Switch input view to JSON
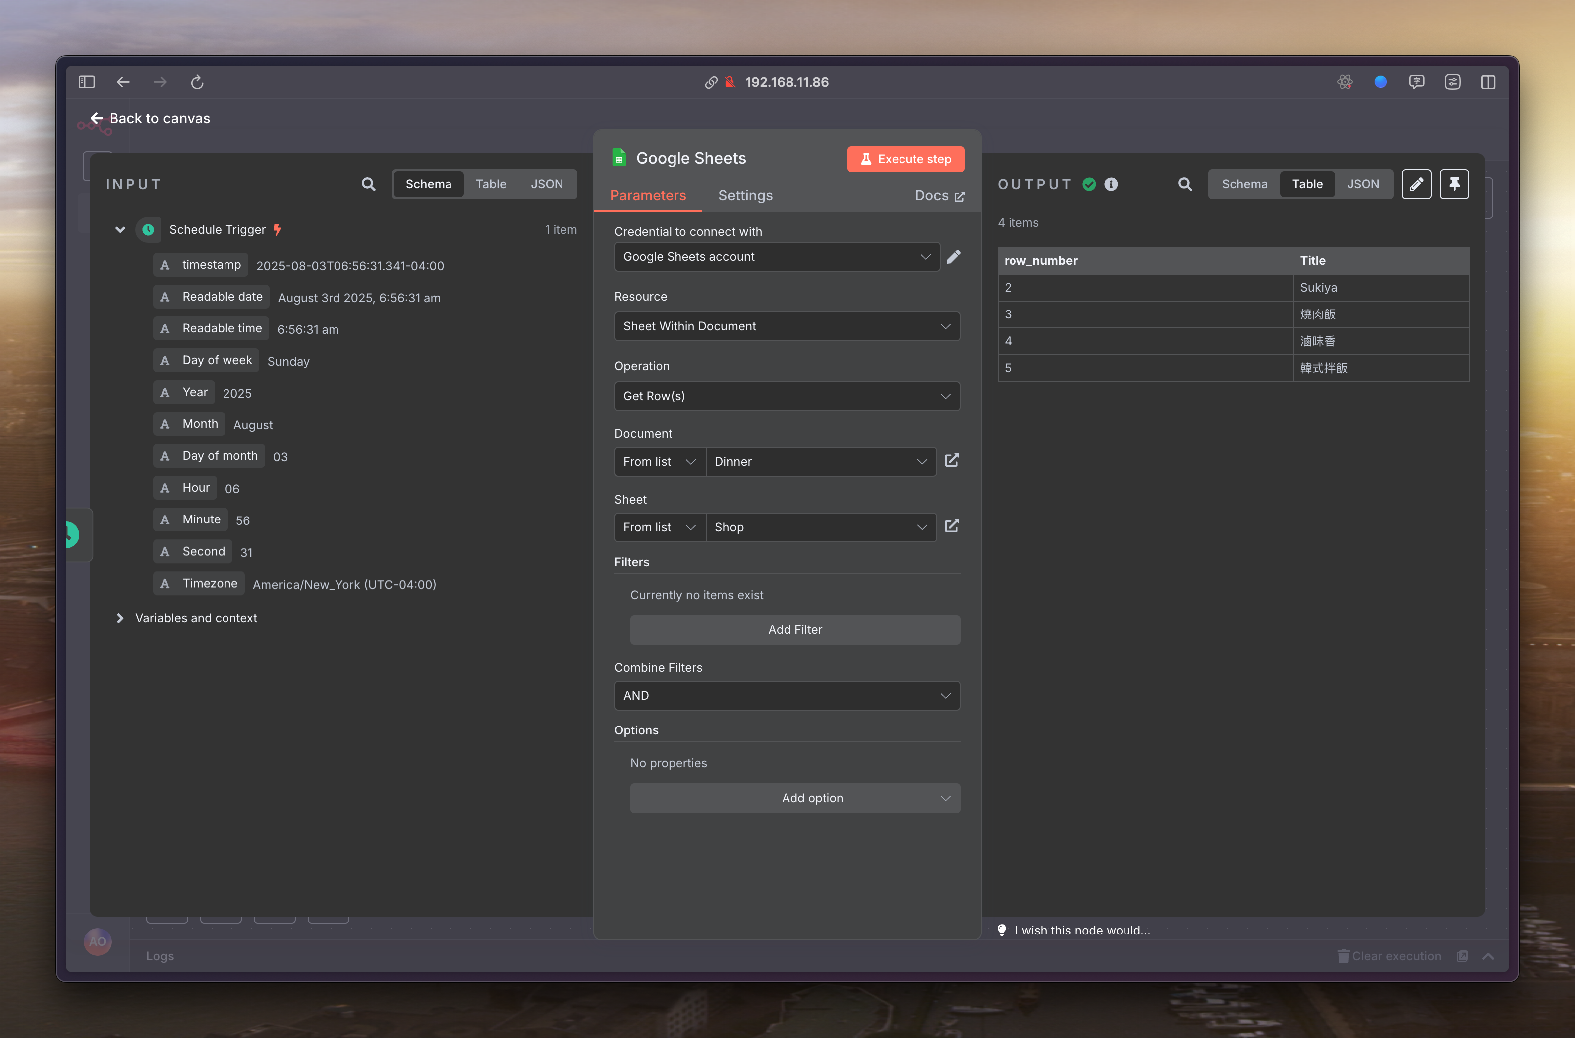This screenshot has height=1038, width=1575. click(x=546, y=184)
